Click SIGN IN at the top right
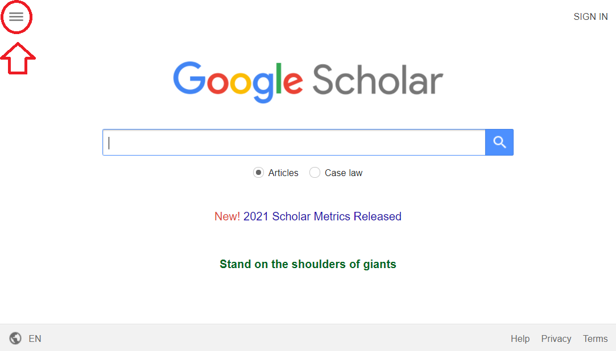616x351 pixels. (x=590, y=16)
